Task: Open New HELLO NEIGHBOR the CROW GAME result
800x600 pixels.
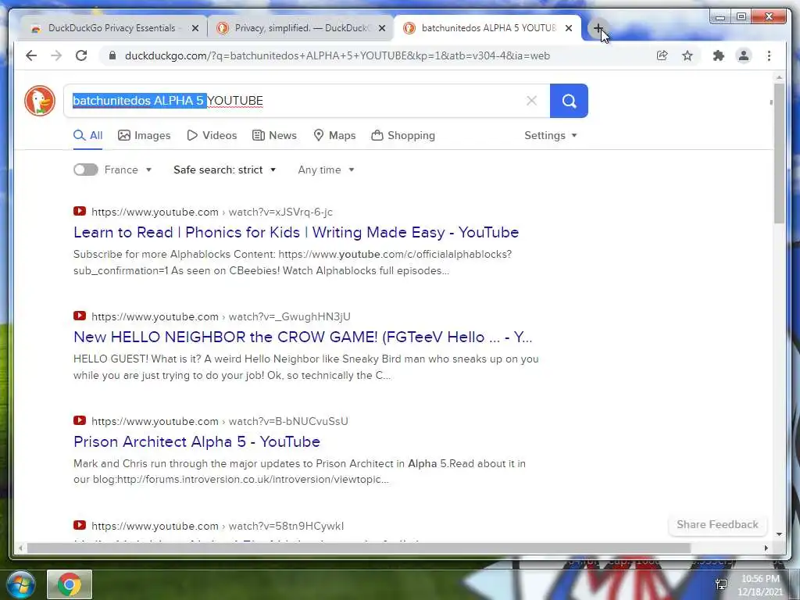Action: (302, 337)
